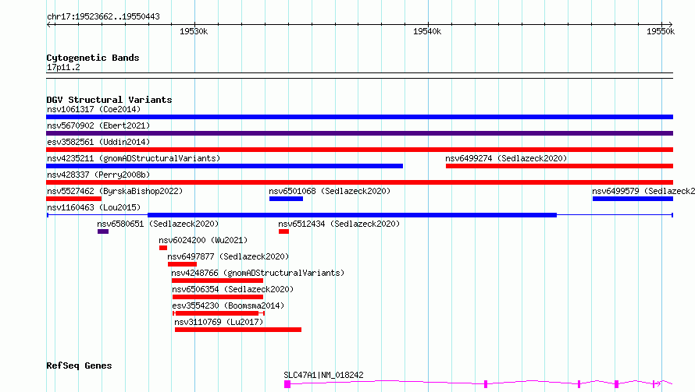Screen dimensions: 695x392
Task: Click the 17p11.2 band label
Action: click(x=63, y=67)
